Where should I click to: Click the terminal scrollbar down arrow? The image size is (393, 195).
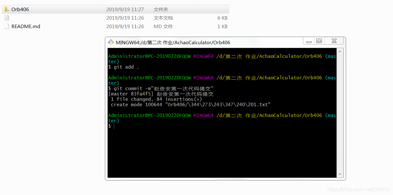pyautogui.click(x=340, y=174)
